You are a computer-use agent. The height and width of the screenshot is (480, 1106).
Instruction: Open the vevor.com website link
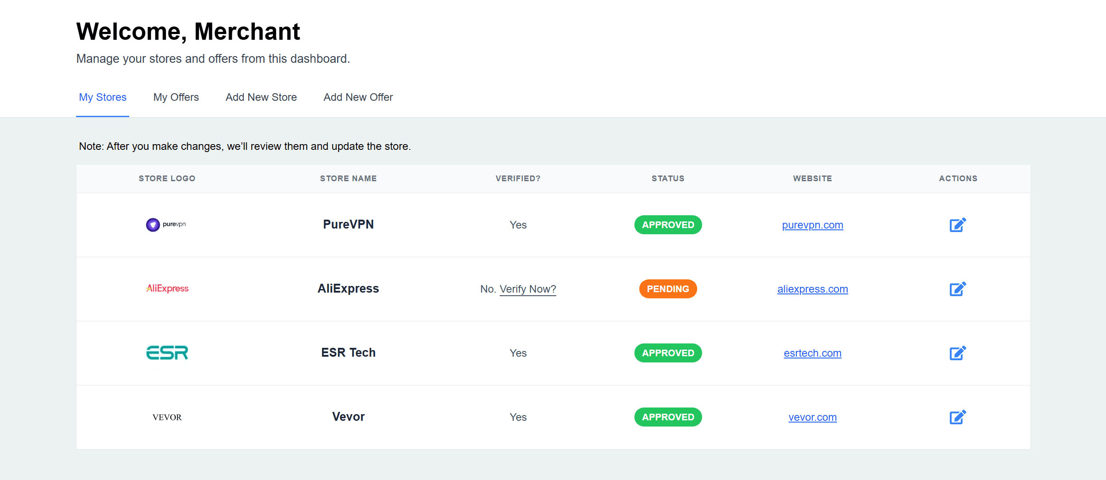point(813,417)
